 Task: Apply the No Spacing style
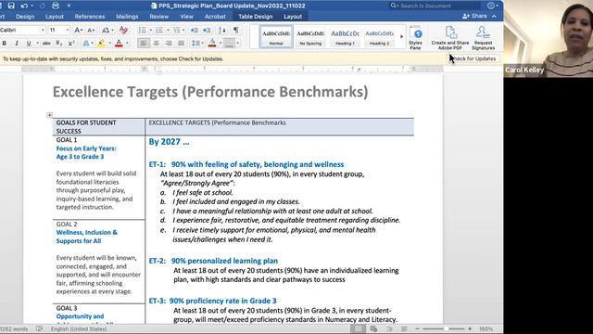(310, 37)
